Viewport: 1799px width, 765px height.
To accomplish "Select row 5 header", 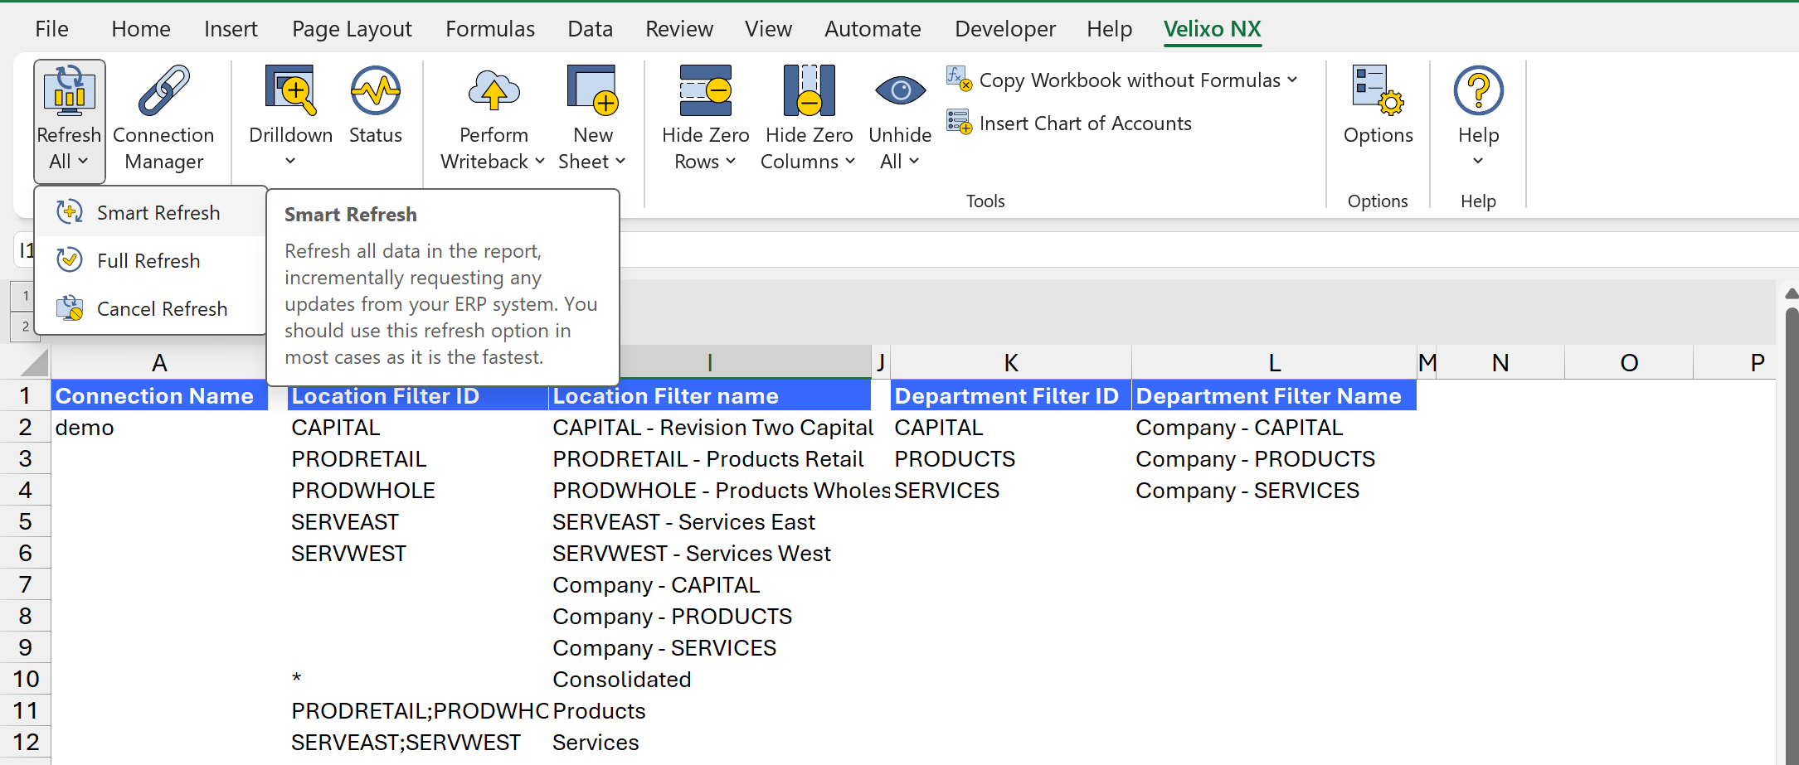I will coord(25,521).
